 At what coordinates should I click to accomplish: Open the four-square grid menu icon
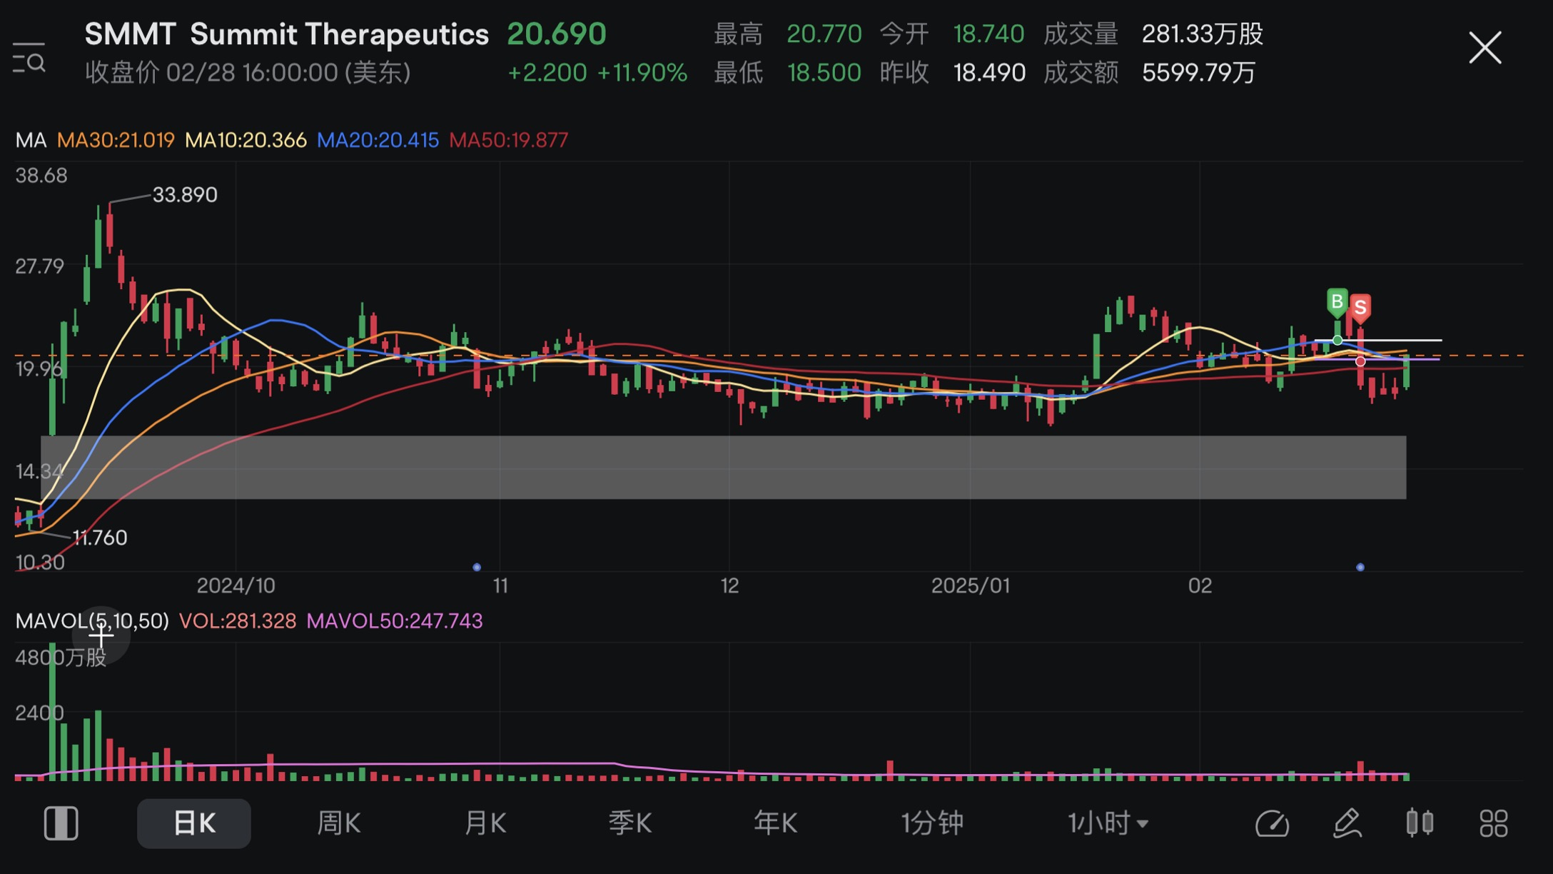tap(1494, 823)
